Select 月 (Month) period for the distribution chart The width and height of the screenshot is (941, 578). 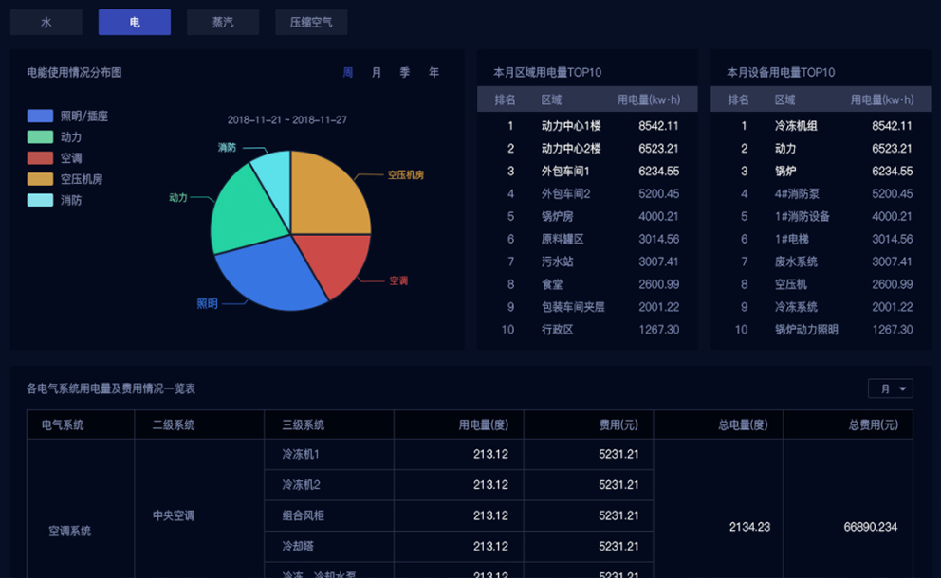pyautogui.click(x=377, y=71)
